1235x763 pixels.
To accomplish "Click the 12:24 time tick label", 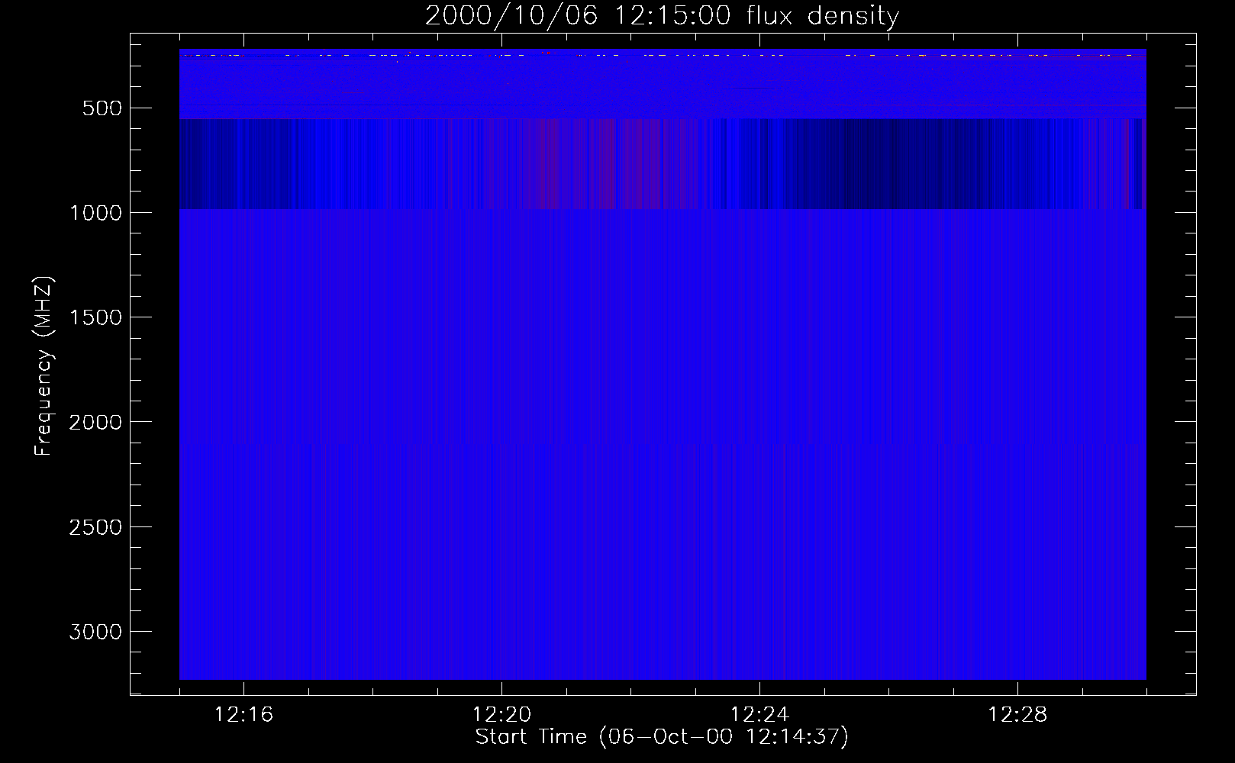I will (x=759, y=715).
